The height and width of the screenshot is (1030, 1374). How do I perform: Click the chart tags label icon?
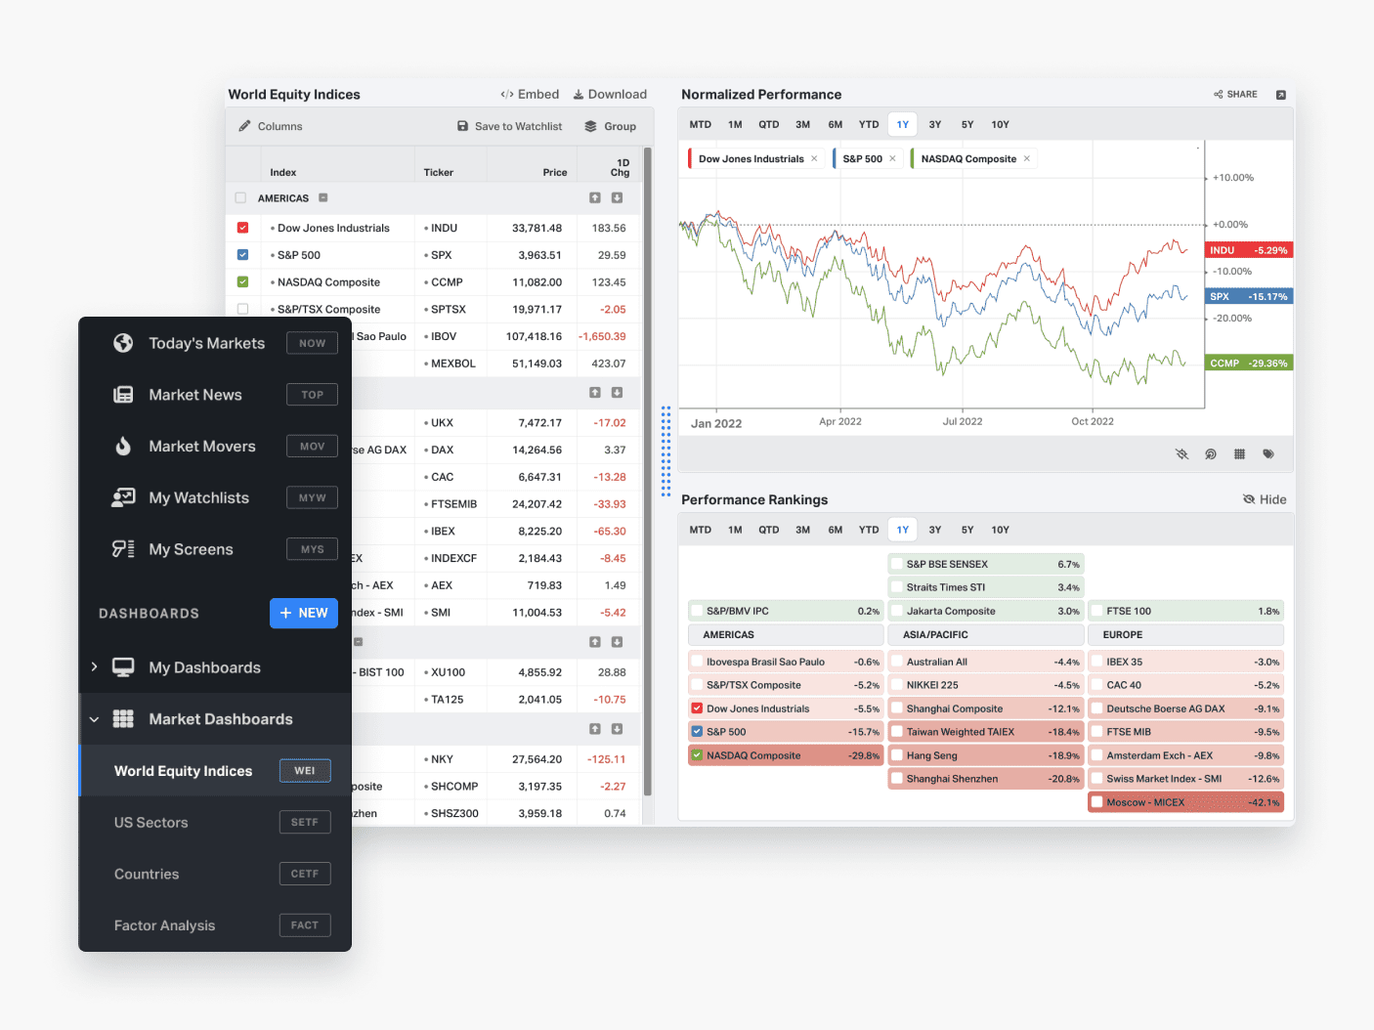1268,454
